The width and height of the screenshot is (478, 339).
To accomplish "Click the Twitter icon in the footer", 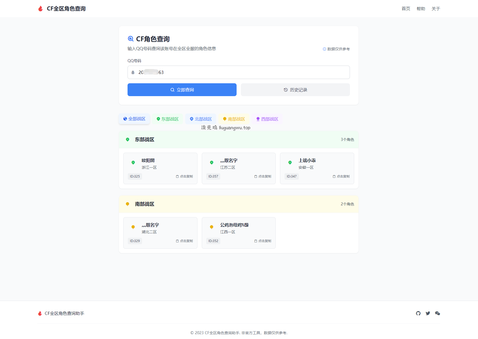I will pyautogui.click(x=428, y=313).
